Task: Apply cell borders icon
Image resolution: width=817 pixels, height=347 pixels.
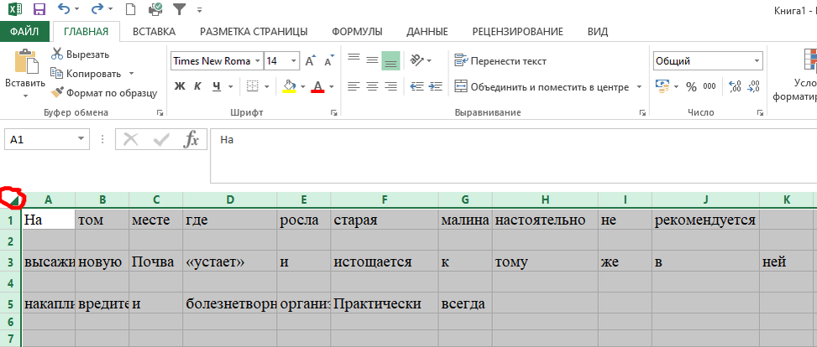Action: click(253, 86)
